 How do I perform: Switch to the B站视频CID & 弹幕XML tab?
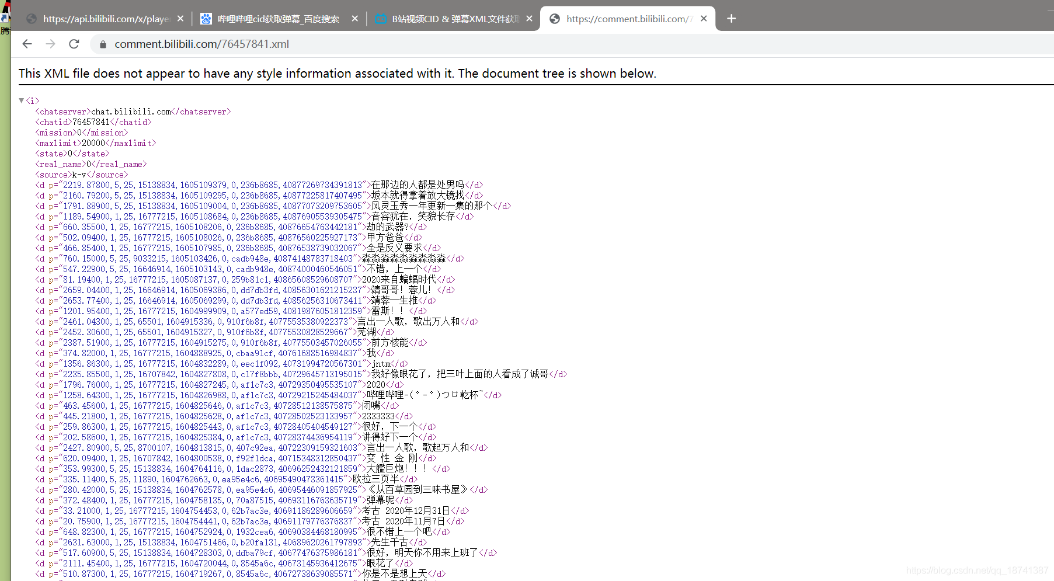[x=454, y=19]
